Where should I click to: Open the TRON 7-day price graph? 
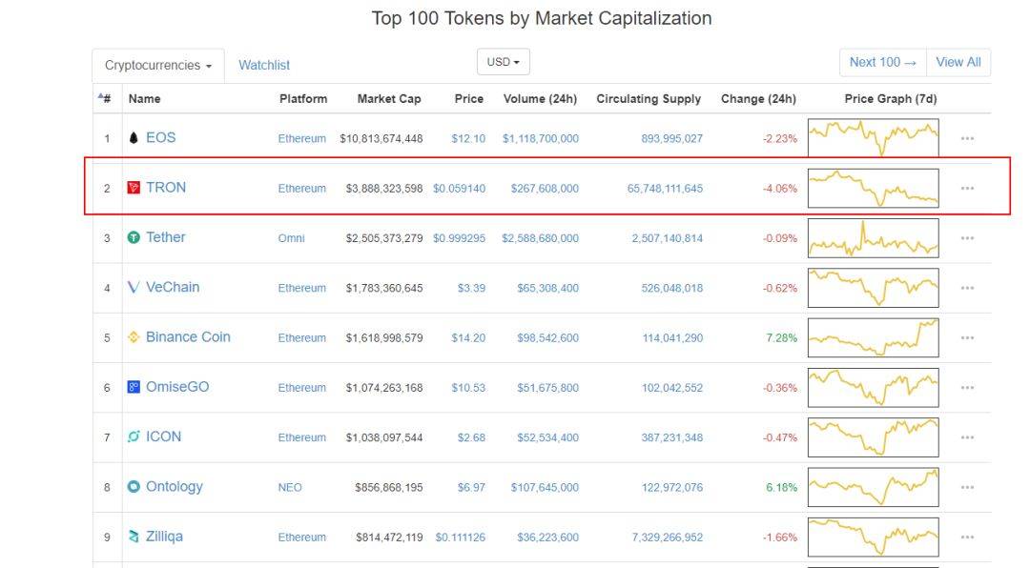(x=873, y=188)
